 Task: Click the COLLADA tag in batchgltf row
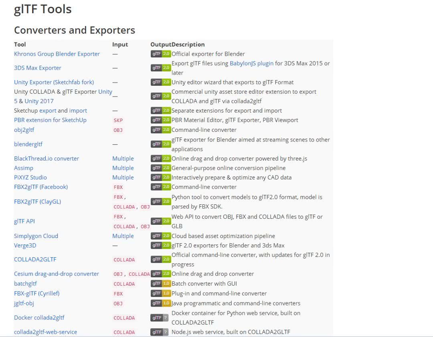tap(124, 284)
